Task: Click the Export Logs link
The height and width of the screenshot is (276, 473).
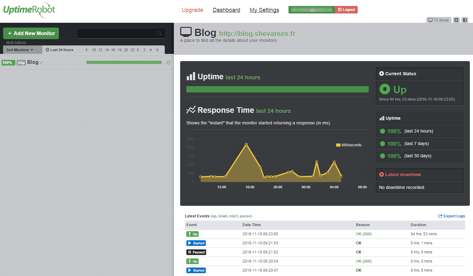Action: tap(451, 216)
